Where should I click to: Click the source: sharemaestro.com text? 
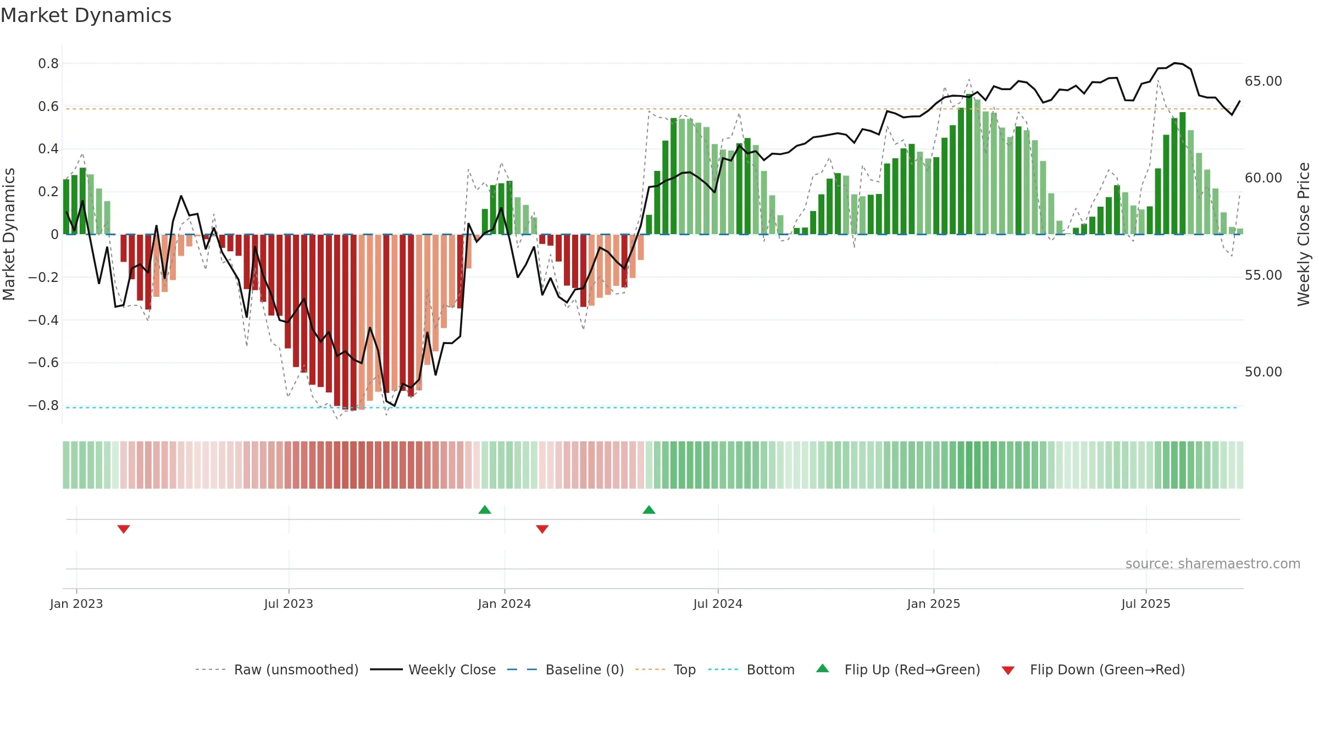point(1213,563)
